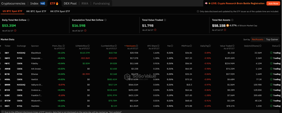Click red warning icon under Cumulative Total Net Inflow
The width and height of the screenshot is (282, 113).
point(85,30)
